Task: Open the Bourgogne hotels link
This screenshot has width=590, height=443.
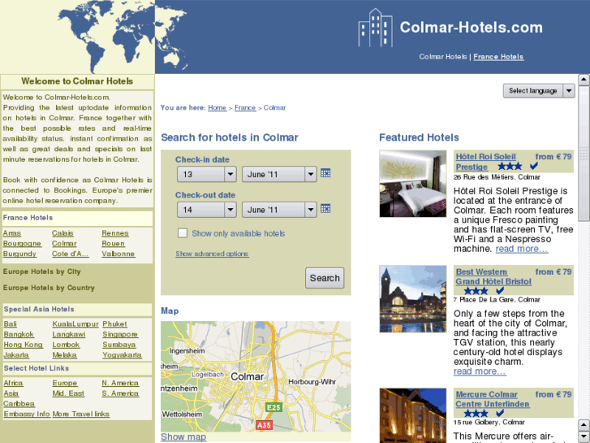Action: 22,244
